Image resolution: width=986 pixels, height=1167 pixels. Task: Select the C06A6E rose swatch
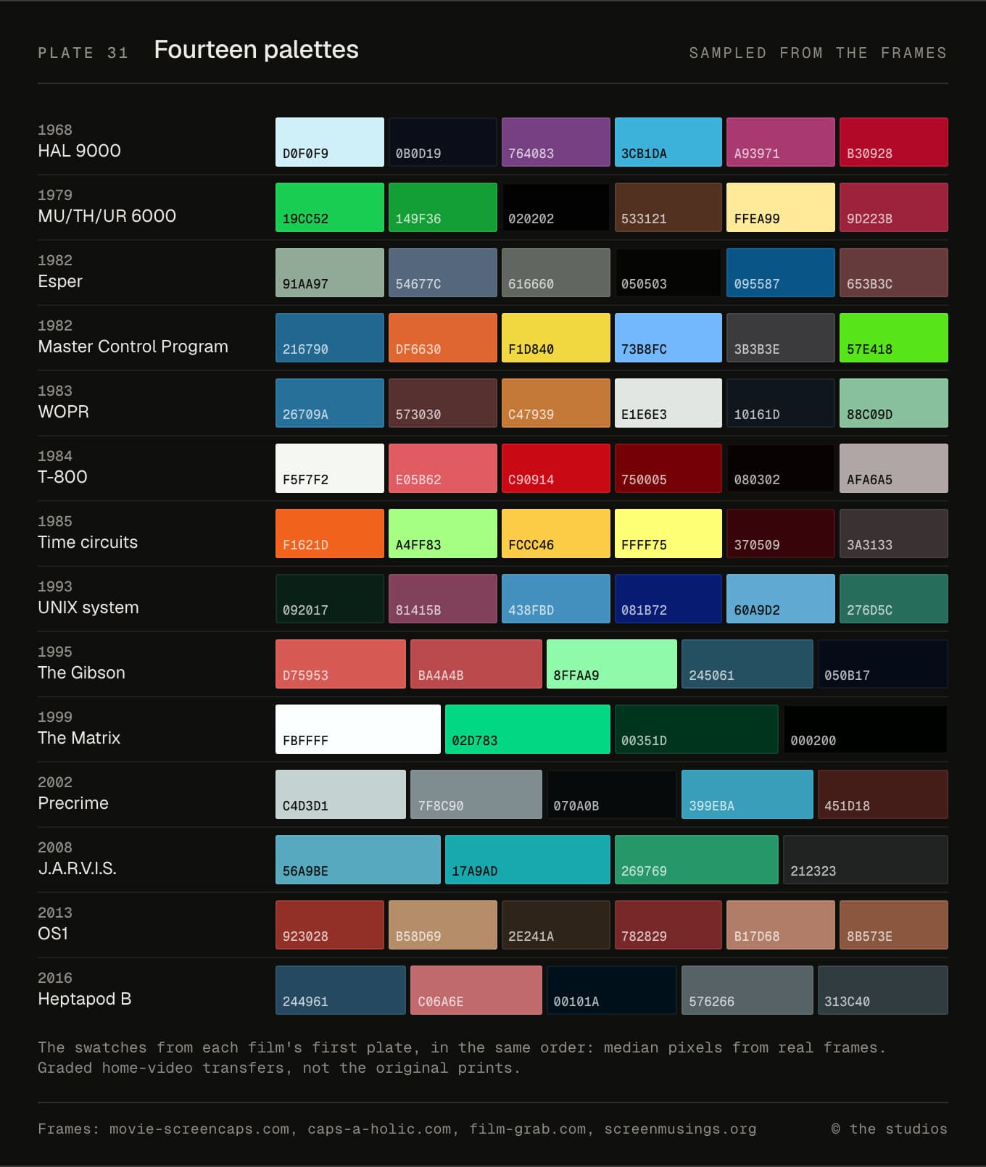476,990
